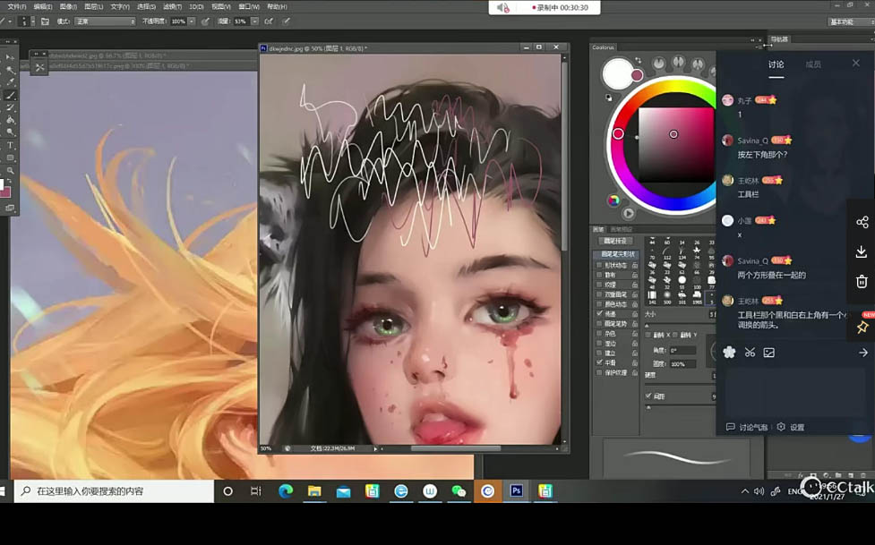This screenshot has height=545, width=875.
Task: Click the 画笔预设 button in brush panel
Action: point(615,241)
